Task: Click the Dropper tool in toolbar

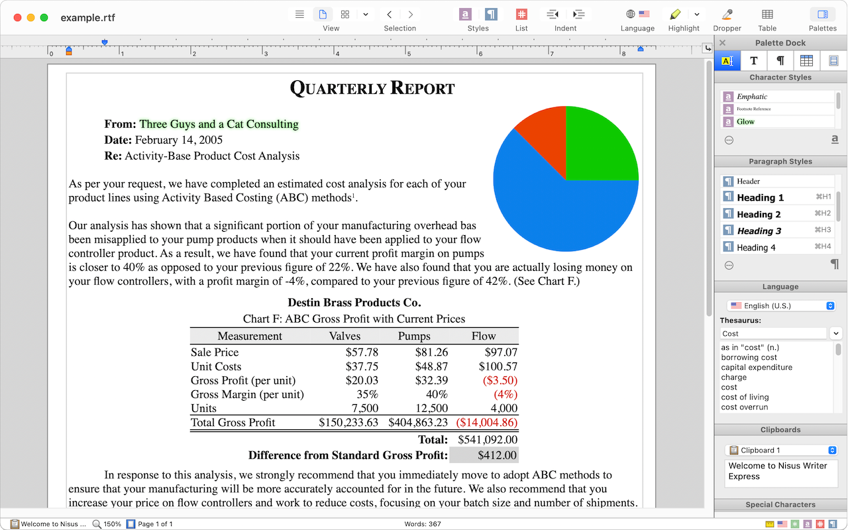Action: tap(727, 15)
